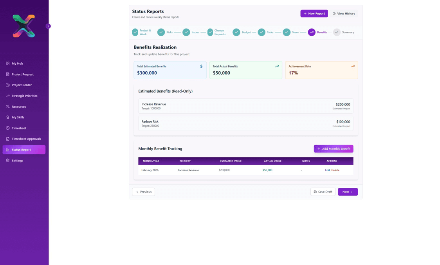Viewport: 440px width, 265px height.
Task: Delete the February 2026 benefit entry
Action: pos(335,170)
